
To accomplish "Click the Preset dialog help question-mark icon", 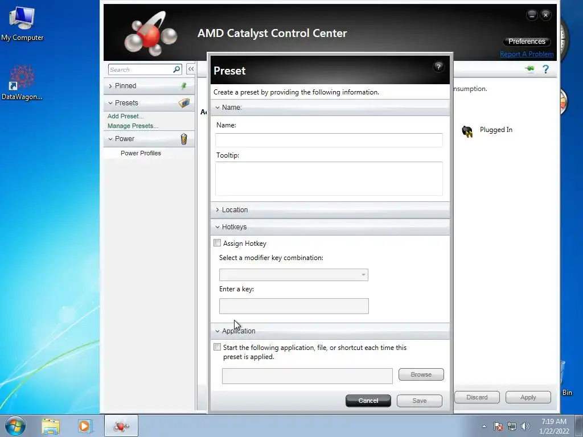I will pyautogui.click(x=438, y=67).
